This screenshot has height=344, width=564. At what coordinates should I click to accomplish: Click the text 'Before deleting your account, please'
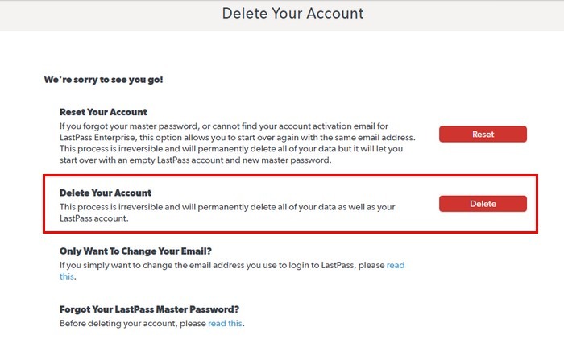pos(133,324)
